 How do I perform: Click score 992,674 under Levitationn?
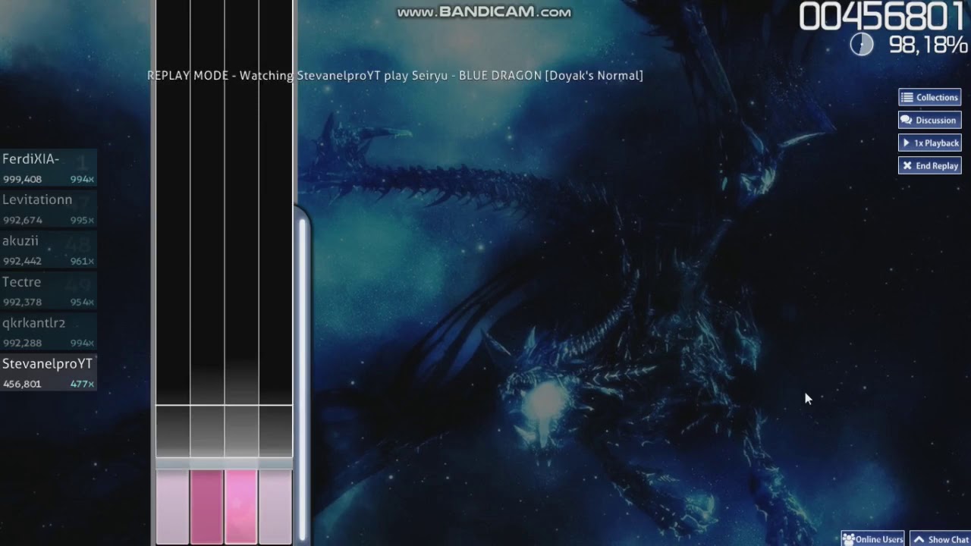[22, 220]
